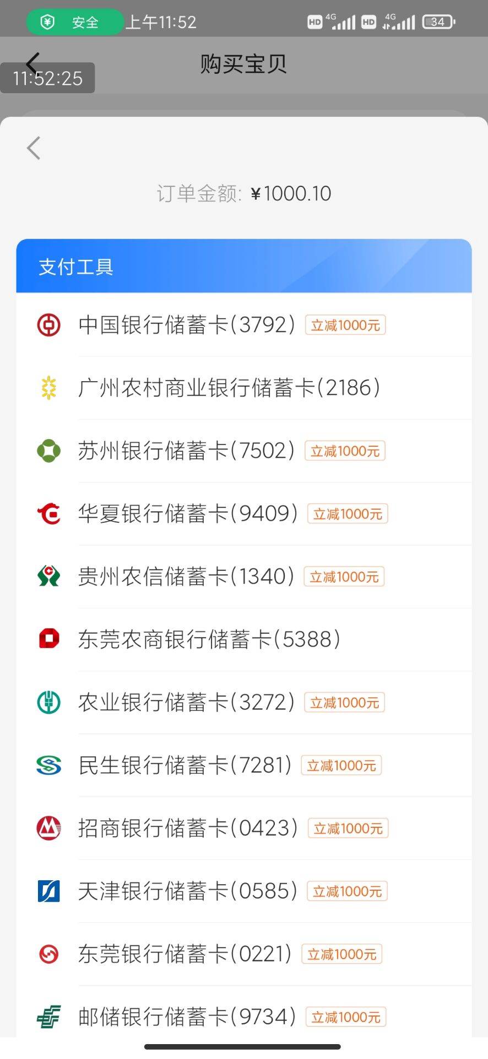This screenshot has width=488, height=1059.
Task: Tap the Bank of Suzhou green logo
Action: point(48,451)
